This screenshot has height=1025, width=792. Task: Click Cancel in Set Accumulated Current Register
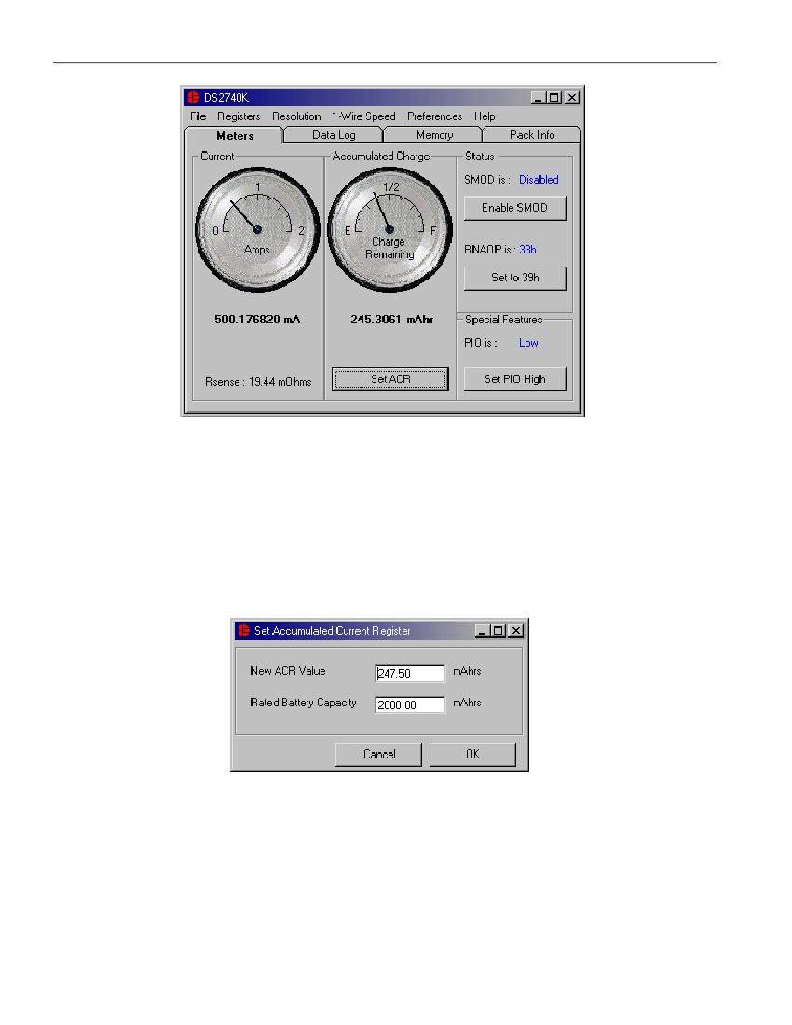pyautogui.click(x=379, y=755)
